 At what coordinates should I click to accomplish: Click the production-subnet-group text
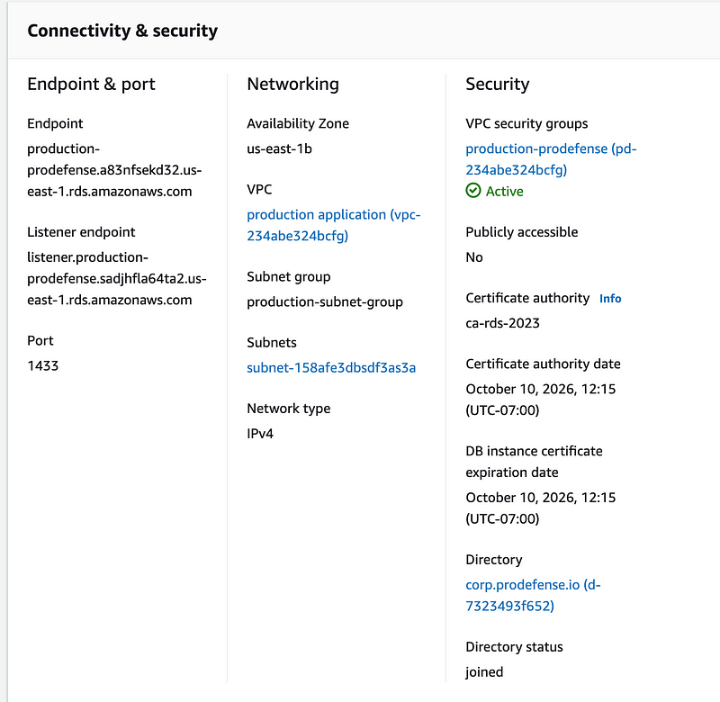(324, 301)
